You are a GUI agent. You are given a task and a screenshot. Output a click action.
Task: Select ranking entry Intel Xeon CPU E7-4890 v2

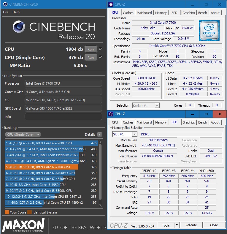coord(51,203)
